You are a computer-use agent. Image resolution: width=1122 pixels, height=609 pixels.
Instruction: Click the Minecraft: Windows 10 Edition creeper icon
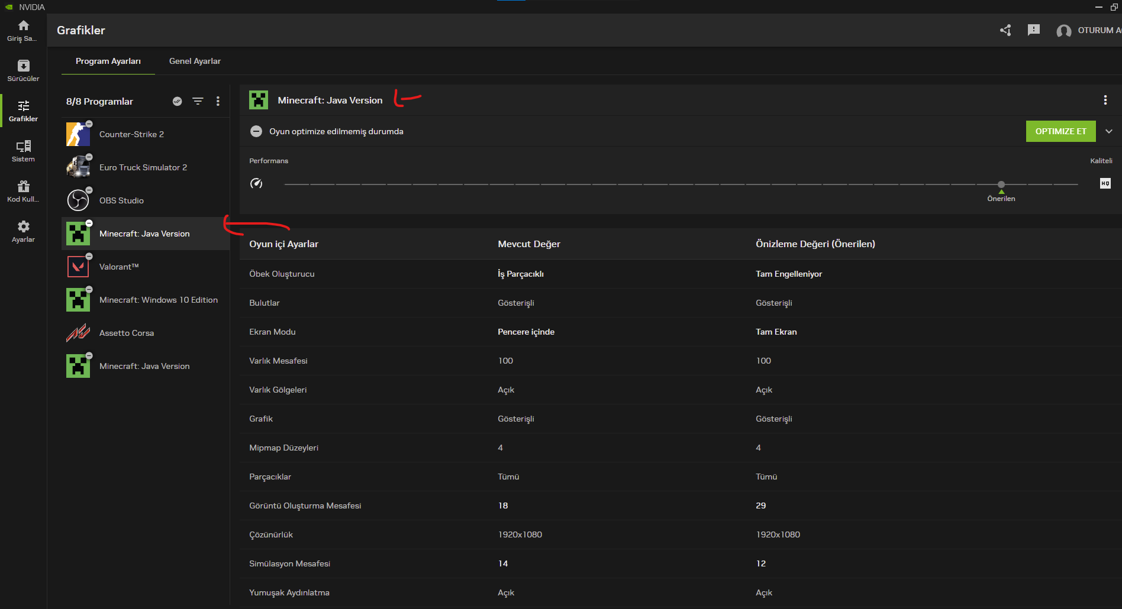[78, 300]
